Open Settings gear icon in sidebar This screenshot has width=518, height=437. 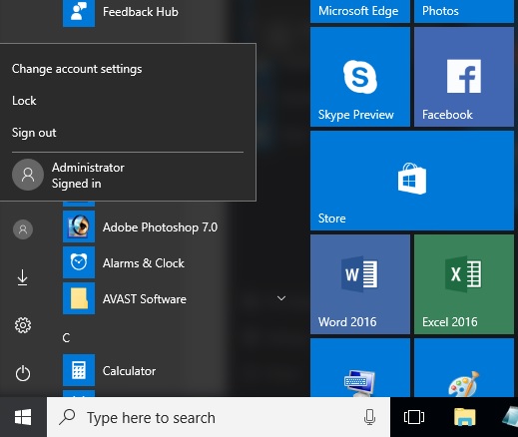pyautogui.click(x=23, y=325)
